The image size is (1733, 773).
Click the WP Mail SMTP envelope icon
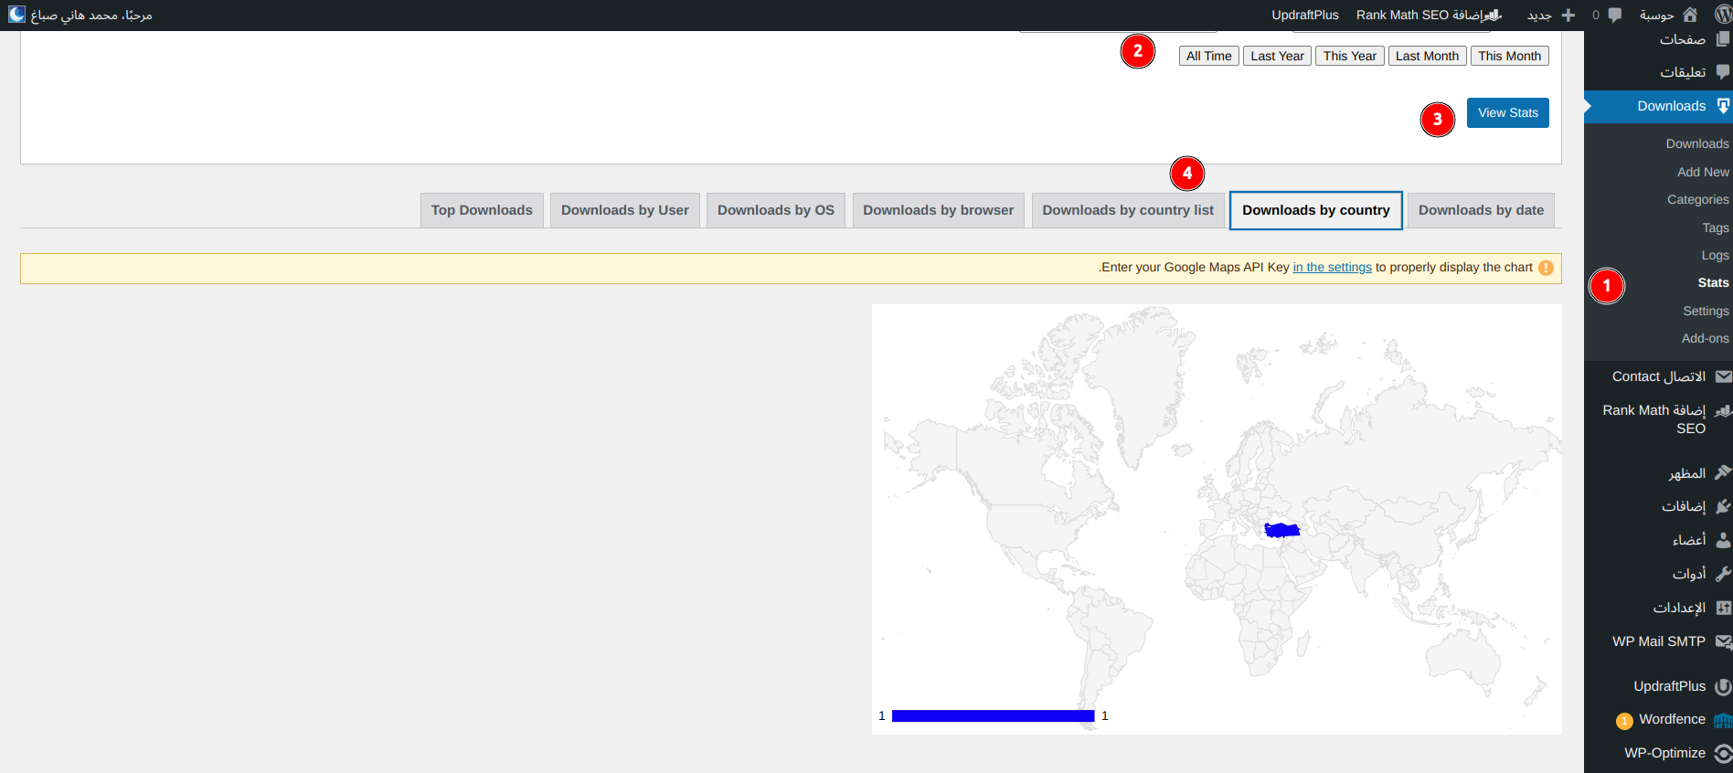point(1723,641)
